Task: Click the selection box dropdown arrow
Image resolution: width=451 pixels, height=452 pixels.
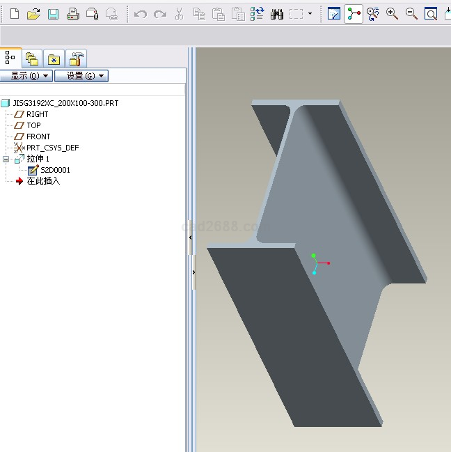Action: coord(310,14)
